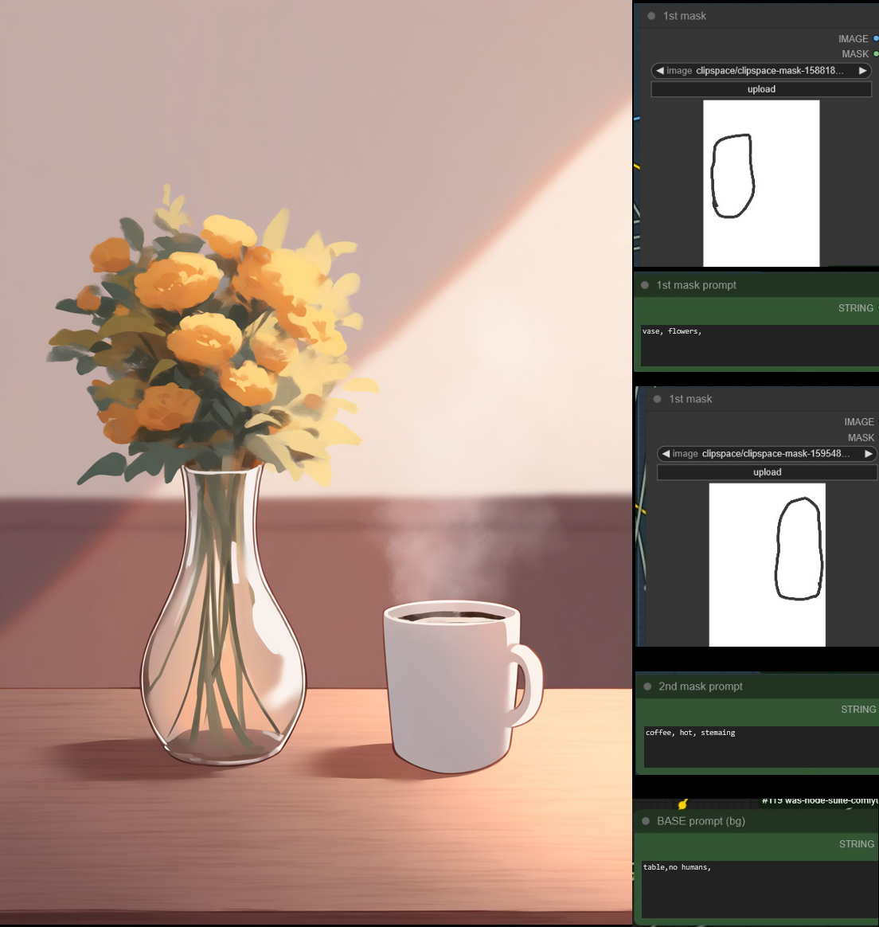
Task: Click the dot beside the 1st mask prompt title
Action: [645, 285]
